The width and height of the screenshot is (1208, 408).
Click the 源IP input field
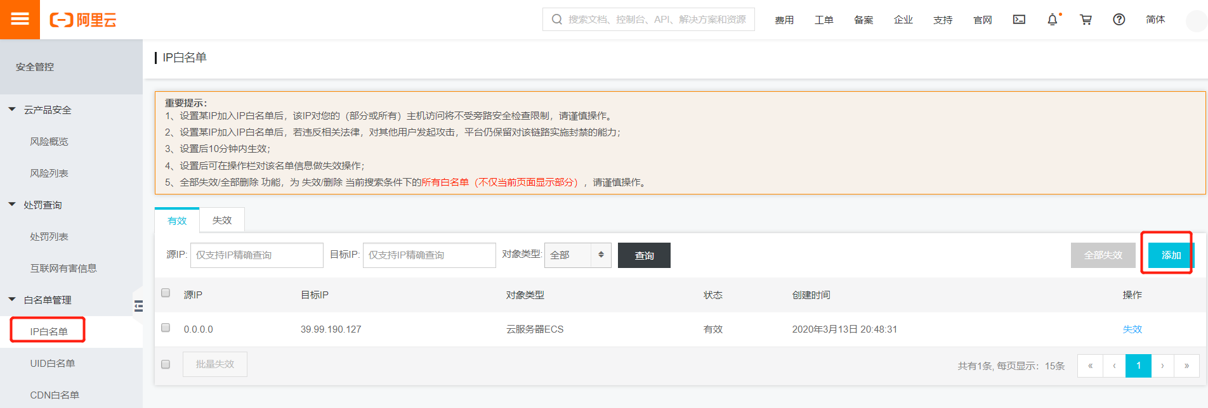[x=257, y=255]
